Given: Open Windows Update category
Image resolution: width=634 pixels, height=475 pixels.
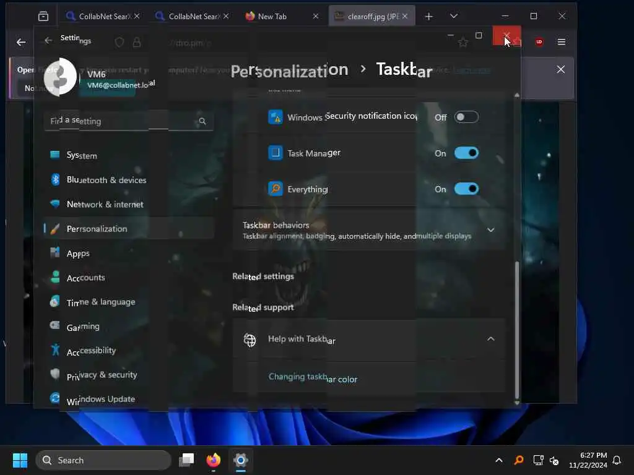Looking at the screenshot, I should point(129,399).
